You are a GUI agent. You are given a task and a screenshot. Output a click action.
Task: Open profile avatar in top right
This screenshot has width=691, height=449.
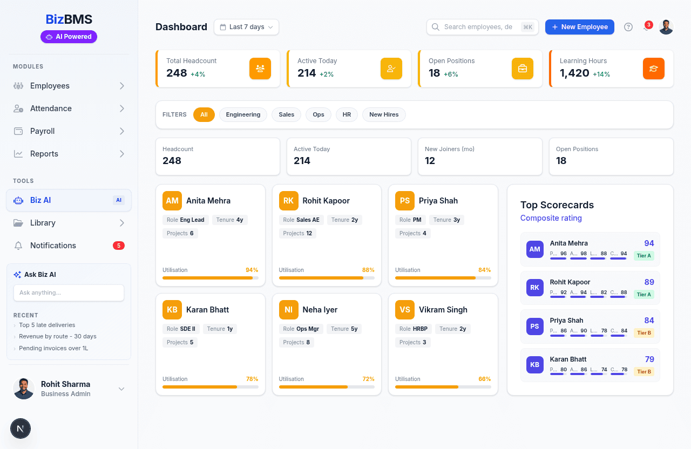666,27
